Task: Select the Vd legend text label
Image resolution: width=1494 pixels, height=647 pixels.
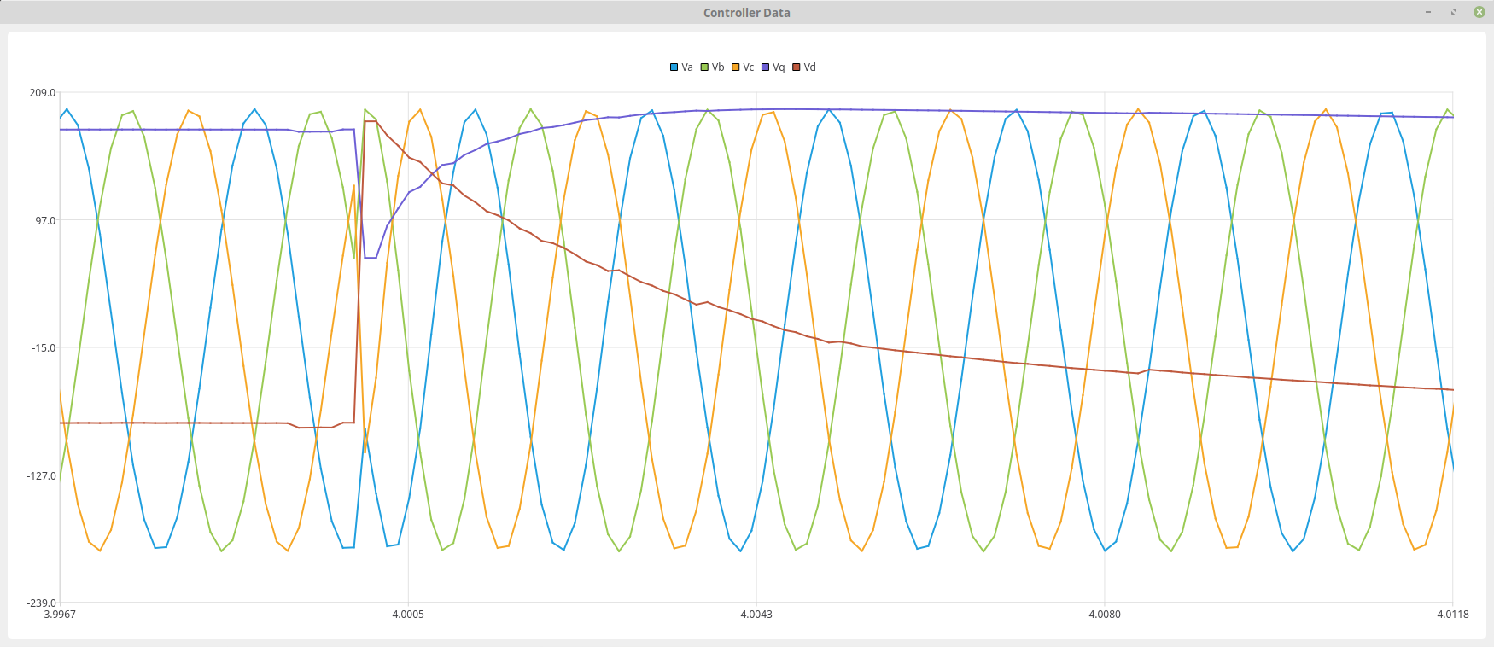Action: point(810,67)
